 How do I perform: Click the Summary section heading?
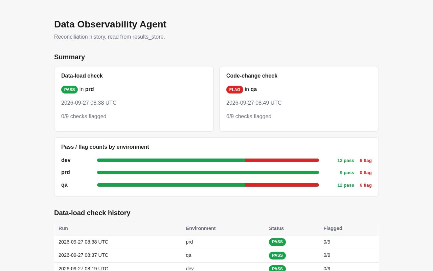point(69,57)
